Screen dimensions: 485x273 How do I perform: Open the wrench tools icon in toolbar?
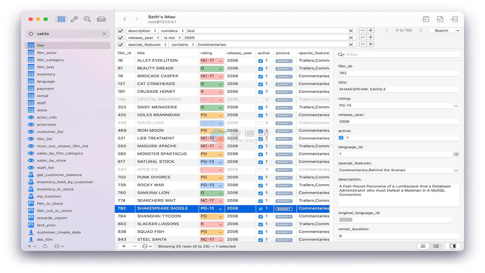(74, 19)
